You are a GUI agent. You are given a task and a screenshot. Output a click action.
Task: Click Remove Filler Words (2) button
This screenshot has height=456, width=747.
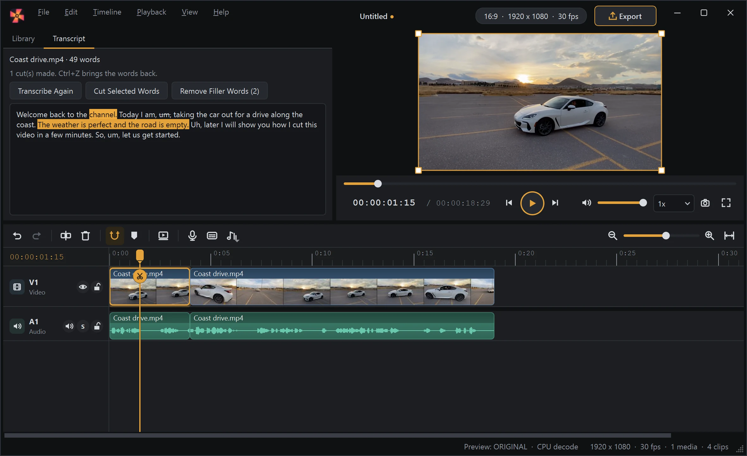pyautogui.click(x=220, y=91)
